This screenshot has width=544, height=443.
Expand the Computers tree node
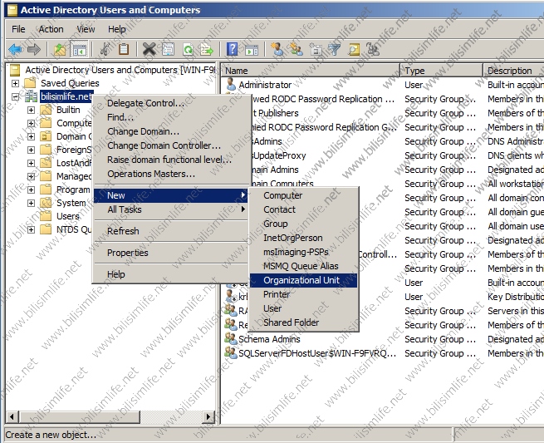[31, 123]
